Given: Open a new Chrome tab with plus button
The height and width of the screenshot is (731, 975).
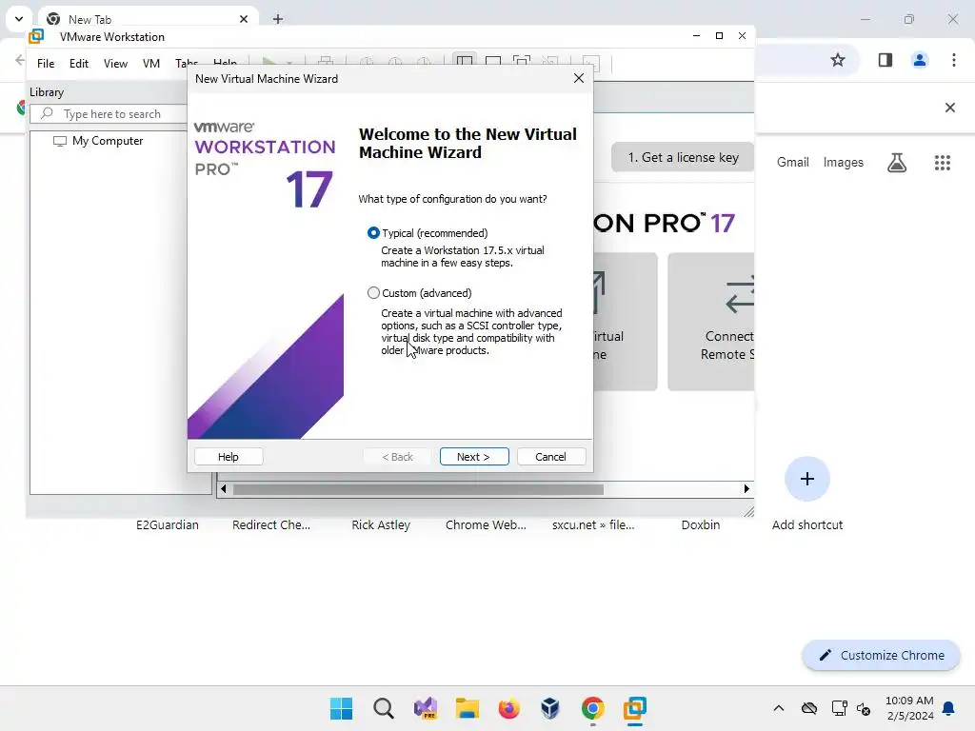Looking at the screenshot, I should pos(278,19).
